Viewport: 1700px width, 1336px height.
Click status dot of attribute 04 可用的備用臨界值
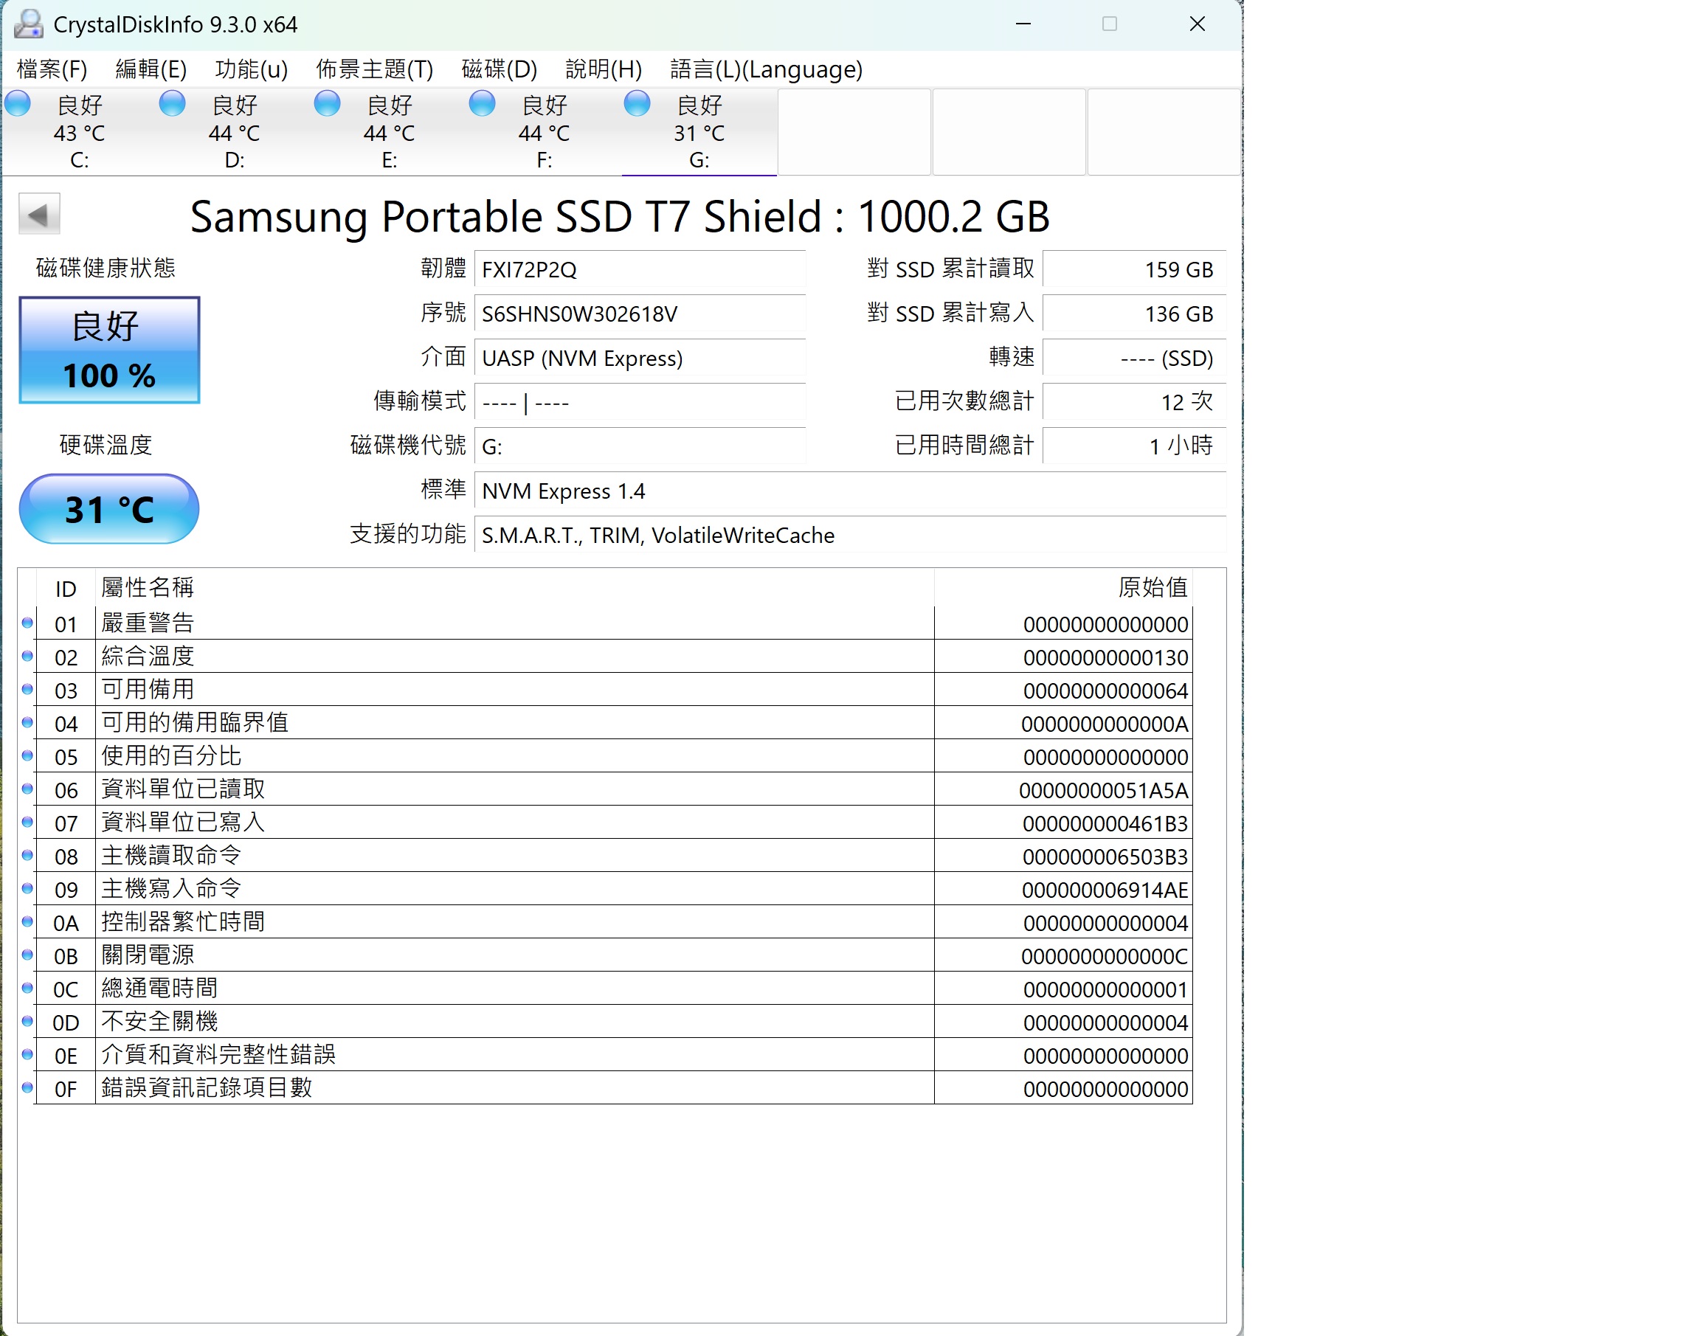(27, 723)
